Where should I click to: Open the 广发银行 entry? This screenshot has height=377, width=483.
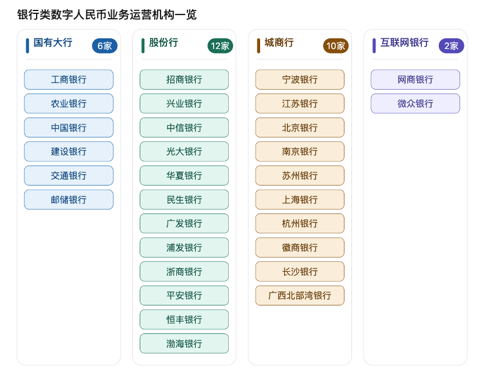pyautogui.click(x=184, y=223)
